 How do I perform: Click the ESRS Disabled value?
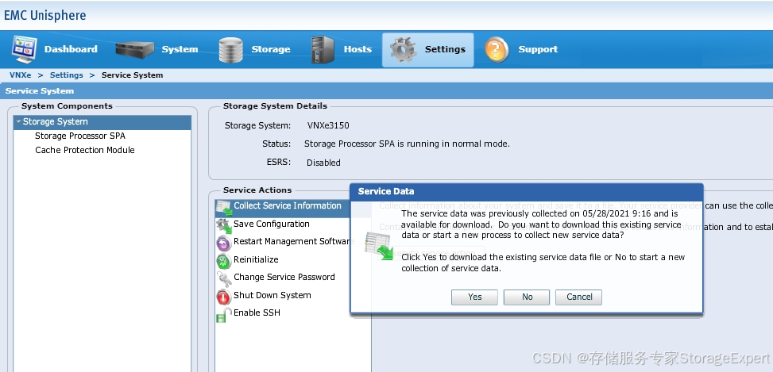[x=323, y=163]
